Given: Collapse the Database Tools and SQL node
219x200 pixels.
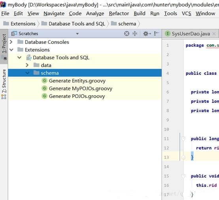Looking at the screenshot, I should tap(19, 57).
